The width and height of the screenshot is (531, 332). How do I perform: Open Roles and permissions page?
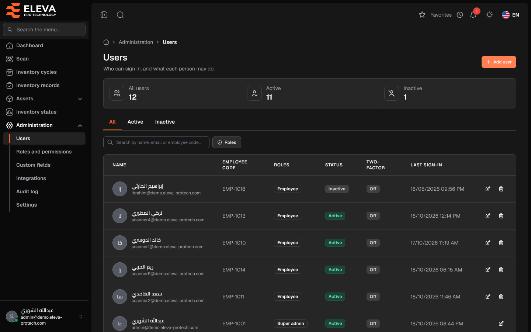click(x=44, y=152)
